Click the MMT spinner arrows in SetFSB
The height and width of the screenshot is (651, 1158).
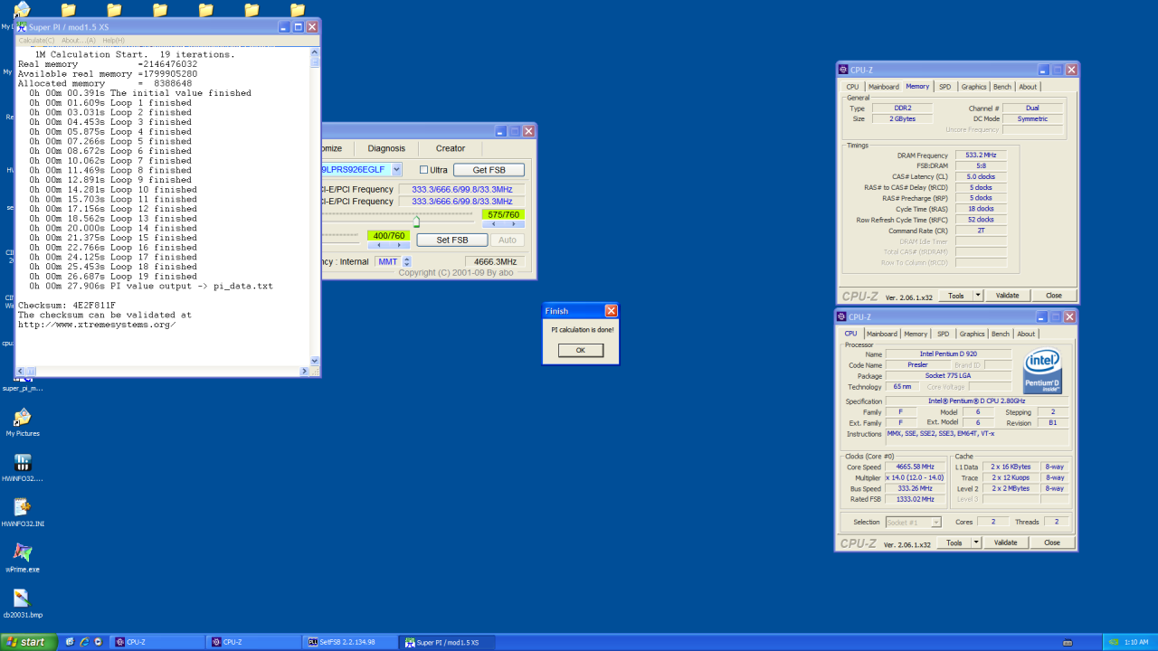[x=407, y=261]
